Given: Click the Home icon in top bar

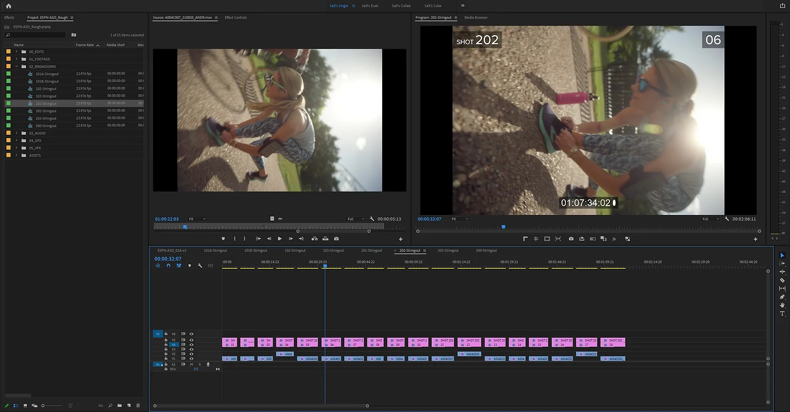Looking at the screenshot, I should pos(9,6).
